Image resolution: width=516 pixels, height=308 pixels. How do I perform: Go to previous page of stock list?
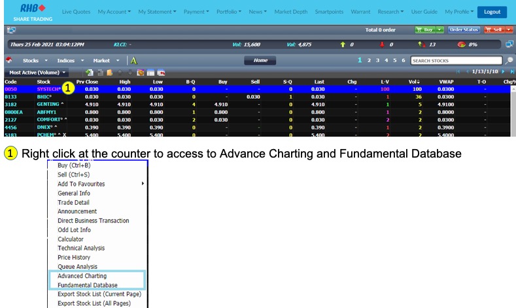click(x=468, y=71)
